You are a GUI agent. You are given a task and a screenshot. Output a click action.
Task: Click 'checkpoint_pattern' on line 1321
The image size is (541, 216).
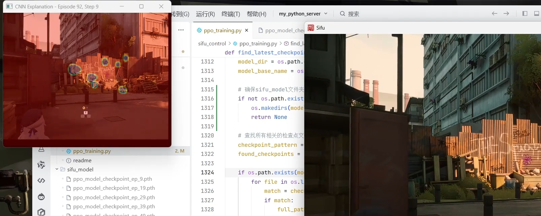[267, 145]
